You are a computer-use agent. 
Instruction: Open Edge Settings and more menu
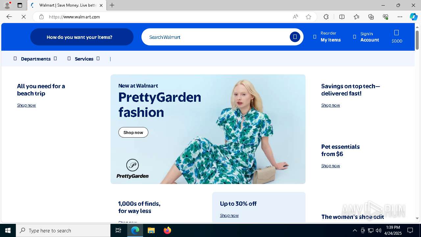coord(400,17)
